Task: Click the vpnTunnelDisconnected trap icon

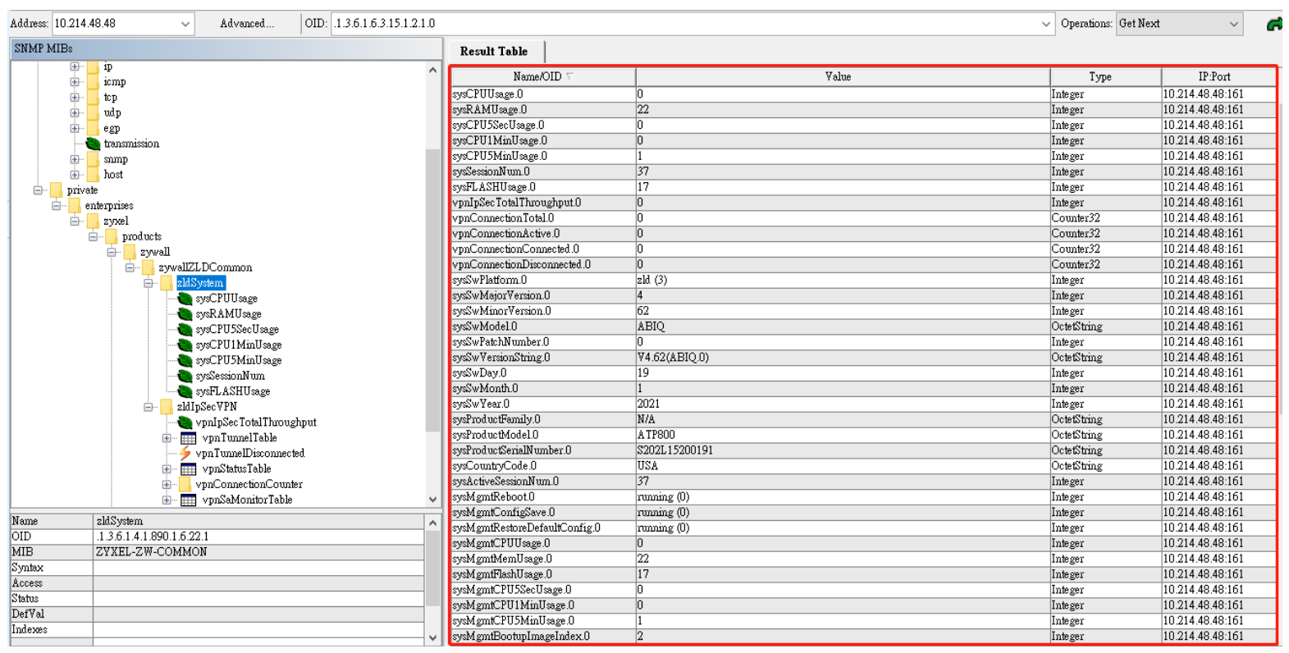Action: tap(185, 454)
